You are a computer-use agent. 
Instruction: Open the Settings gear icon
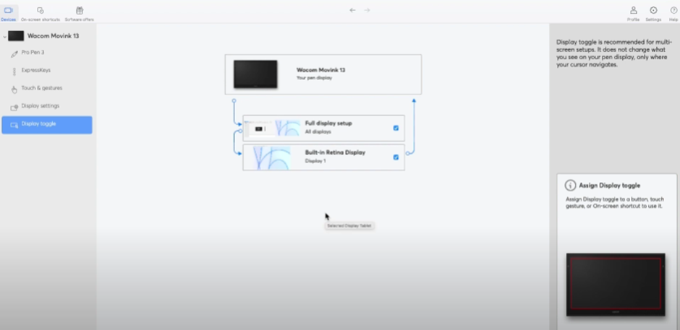(653, 14)
